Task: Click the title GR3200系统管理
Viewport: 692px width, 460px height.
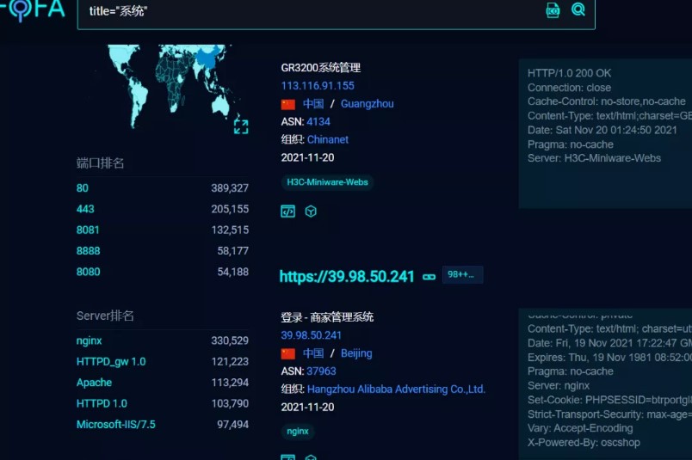Action: tap(321, 68)
